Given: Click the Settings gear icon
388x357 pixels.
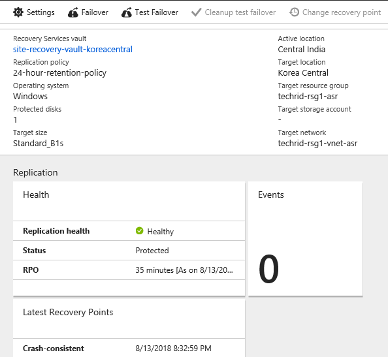Looking at the screenshot, I should [x=18, y=12].
